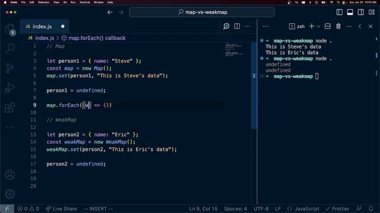Click "person1 = undefined;" code line
This screenshot has width=380, height=213.
point(76,91)
